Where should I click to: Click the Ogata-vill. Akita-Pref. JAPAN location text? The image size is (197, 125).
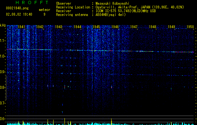[140, 7]
